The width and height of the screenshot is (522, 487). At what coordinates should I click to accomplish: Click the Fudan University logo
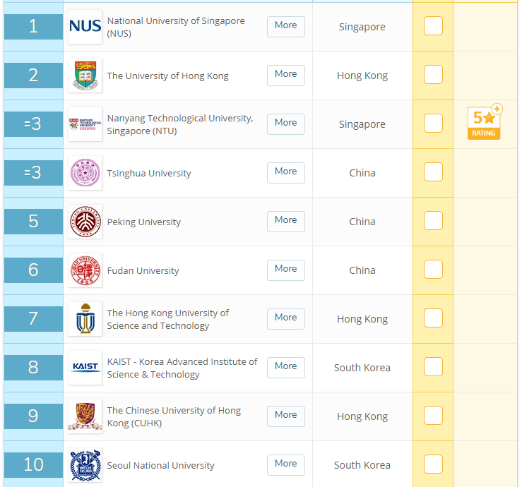tap(85, 270)
